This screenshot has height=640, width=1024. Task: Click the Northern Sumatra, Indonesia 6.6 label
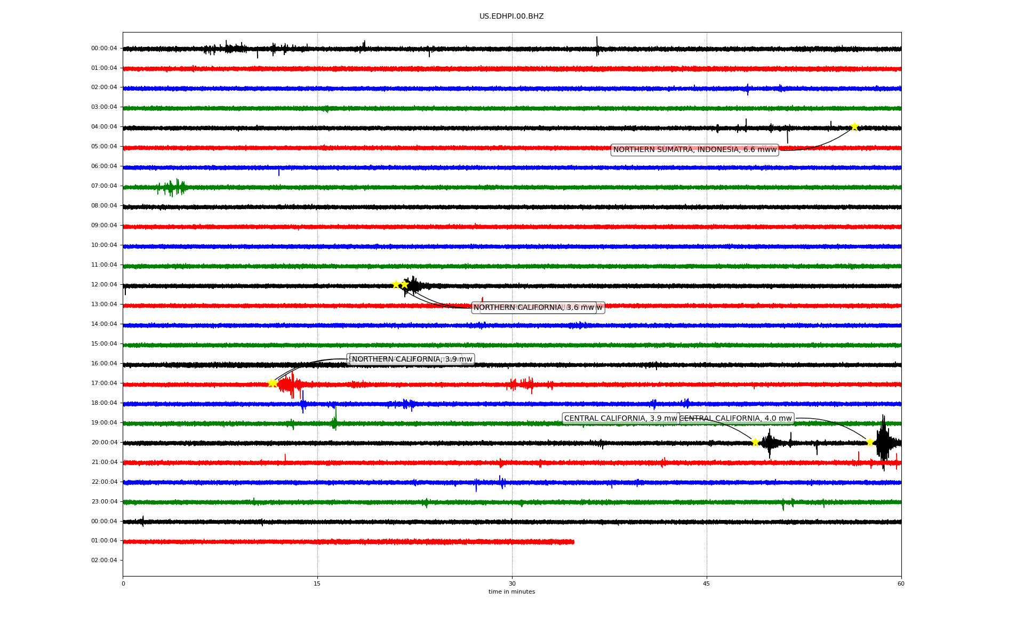pos(694,150)
